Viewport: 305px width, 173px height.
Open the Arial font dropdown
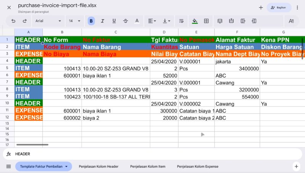(48, 21)
